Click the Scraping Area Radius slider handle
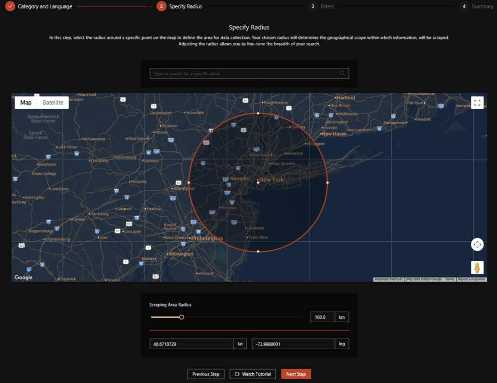497x383 pixels. pyautogui.click(x=182, y=317)
